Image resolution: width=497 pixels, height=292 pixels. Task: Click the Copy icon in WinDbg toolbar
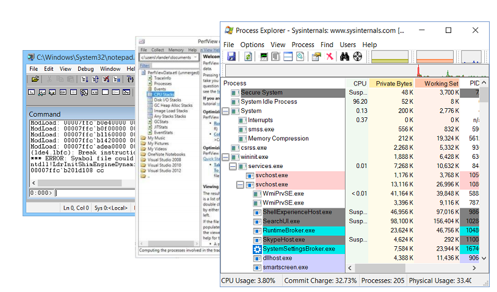click(x=60, y=79)
